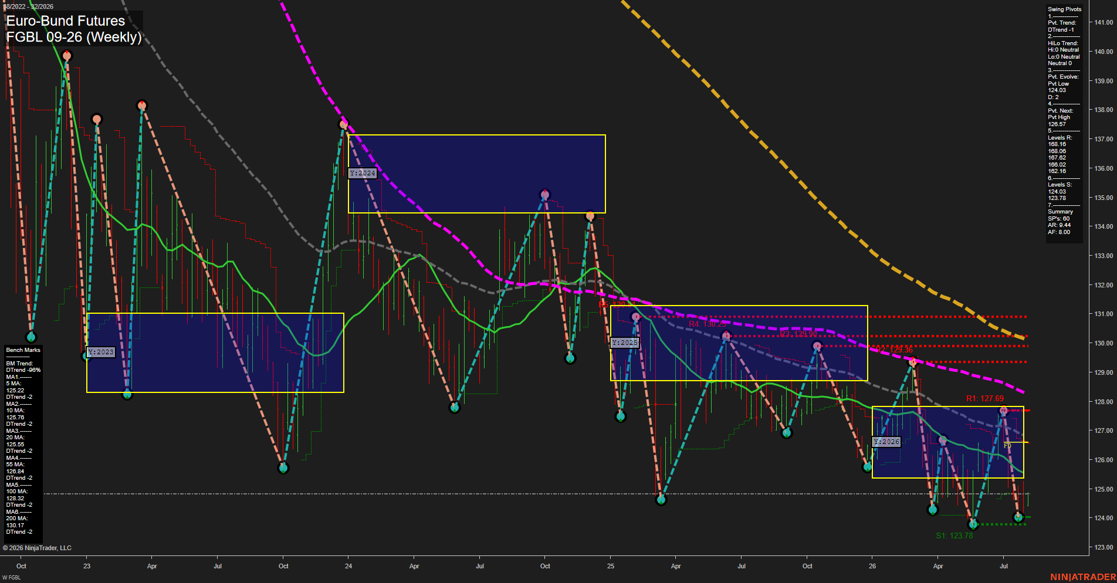Click the 5 MA value '125.22'
This screenshot has width=1117, height=583.
tap(15, 391)
